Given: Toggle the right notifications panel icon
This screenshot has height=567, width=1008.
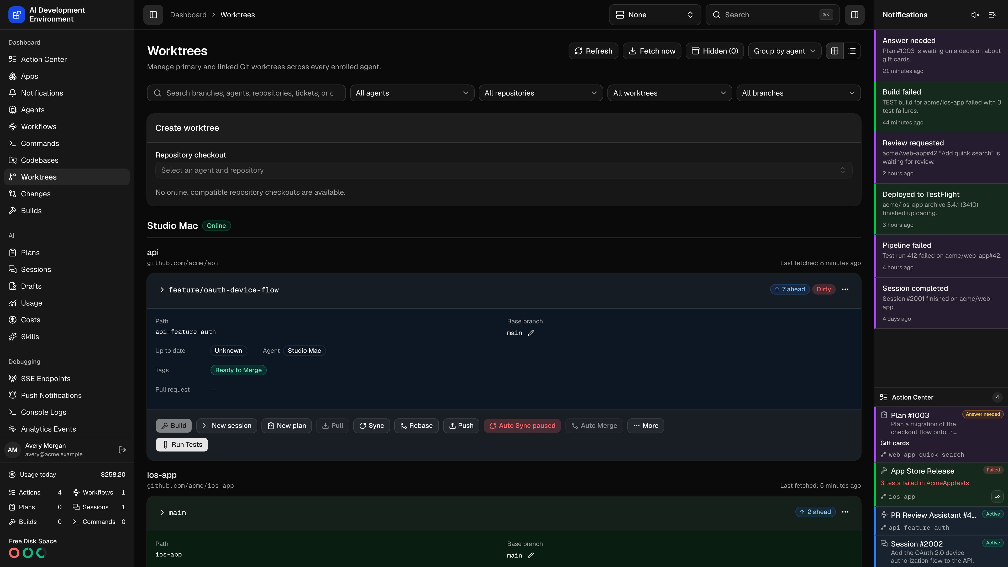Looking at the screenshot, I should point(854,15).
